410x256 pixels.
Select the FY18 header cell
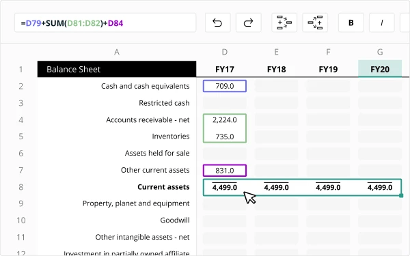[x=276, y=69]
